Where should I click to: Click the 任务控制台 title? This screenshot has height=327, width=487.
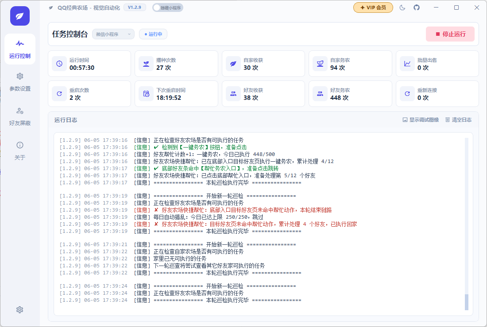(70, 34)
